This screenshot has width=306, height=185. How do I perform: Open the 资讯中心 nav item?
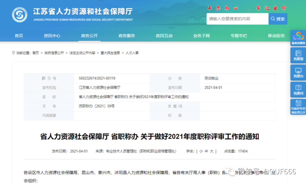[x=52, y=36]
